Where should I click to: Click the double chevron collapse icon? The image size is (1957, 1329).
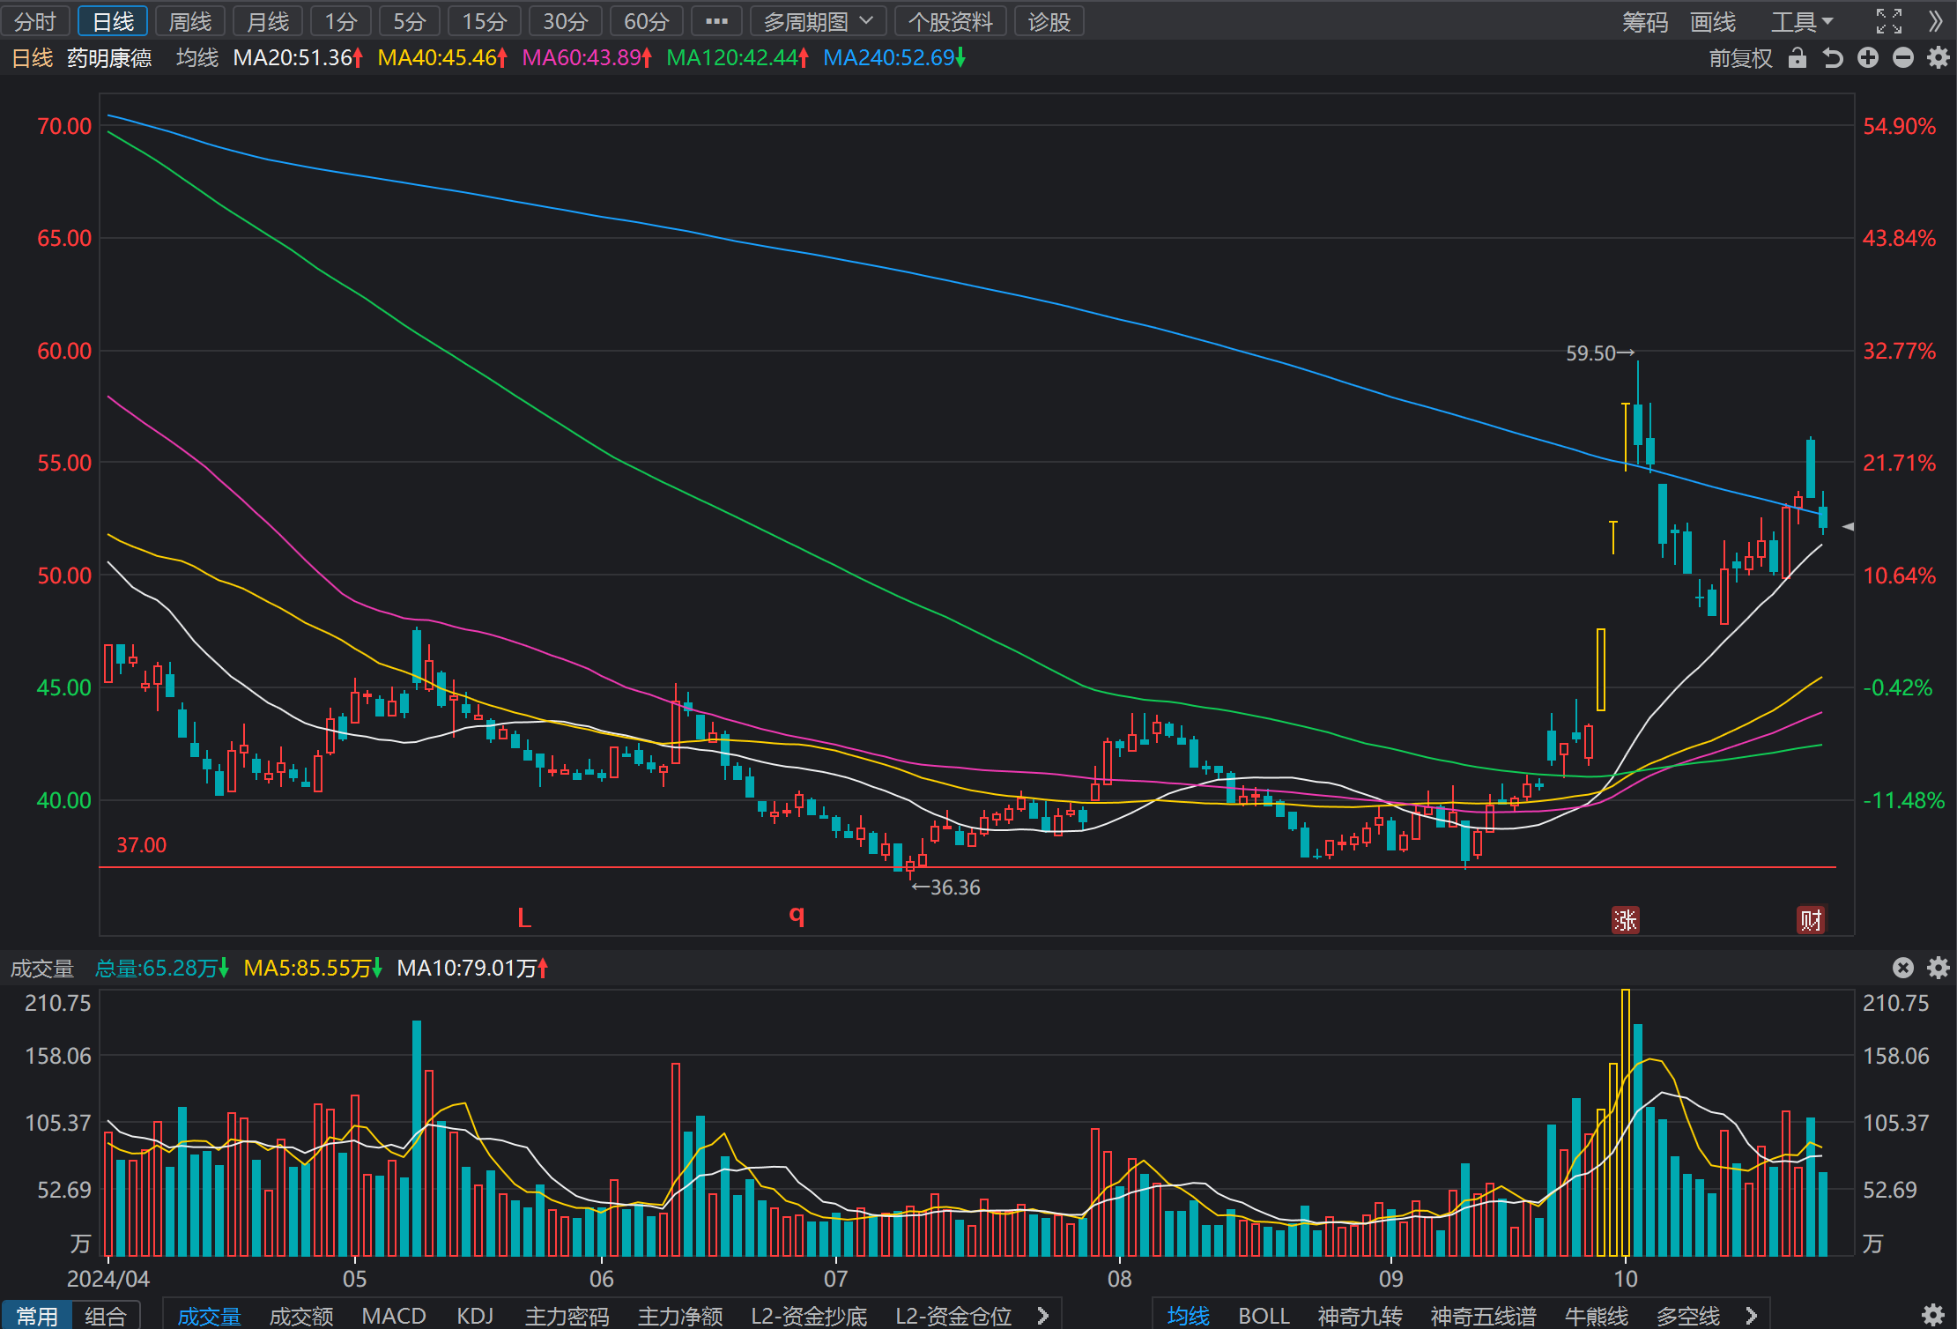pyautogui.click(x=1935, y=21)
